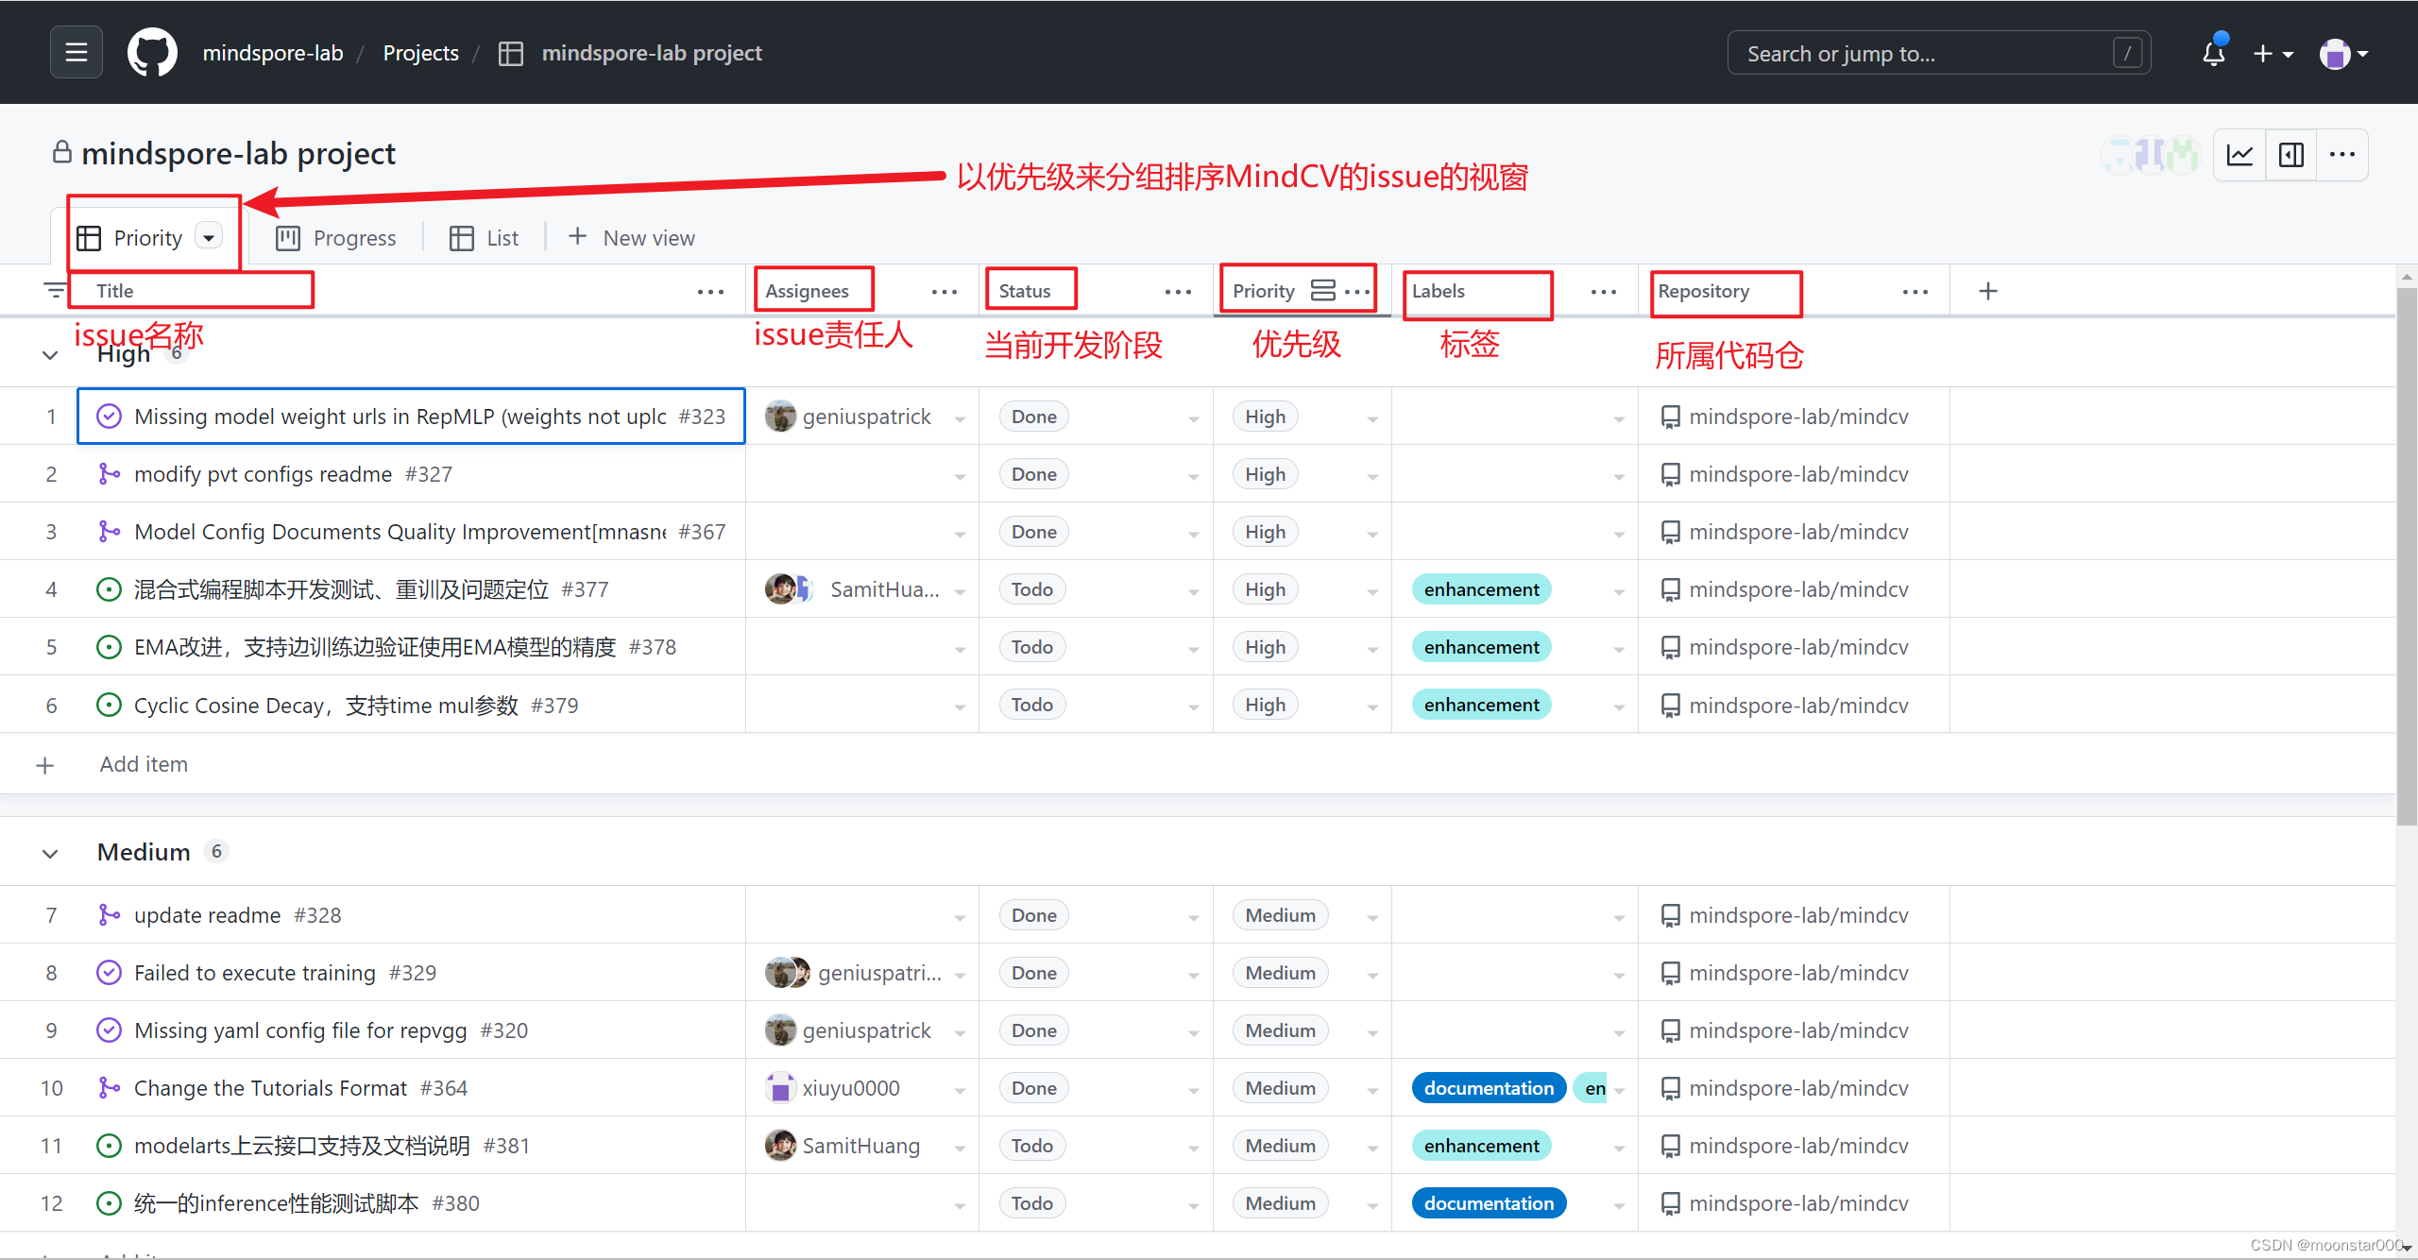
Task: Open Projects breadcrumb link
Action: (x=421, y=53)
